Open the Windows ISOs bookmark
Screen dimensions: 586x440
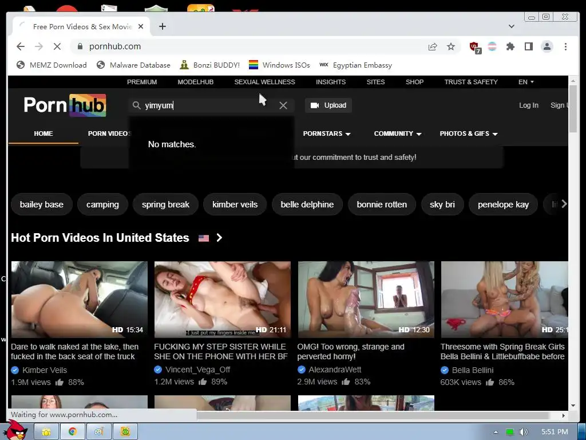279,65
